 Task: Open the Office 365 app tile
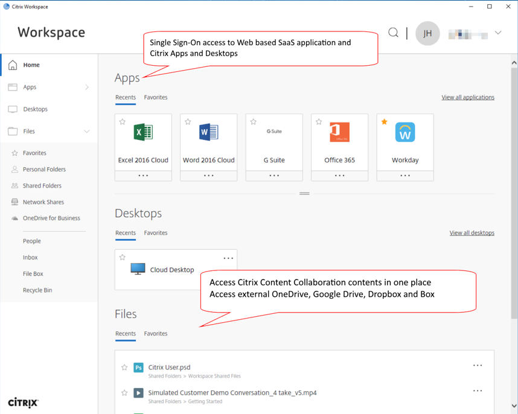click(339, 133)
